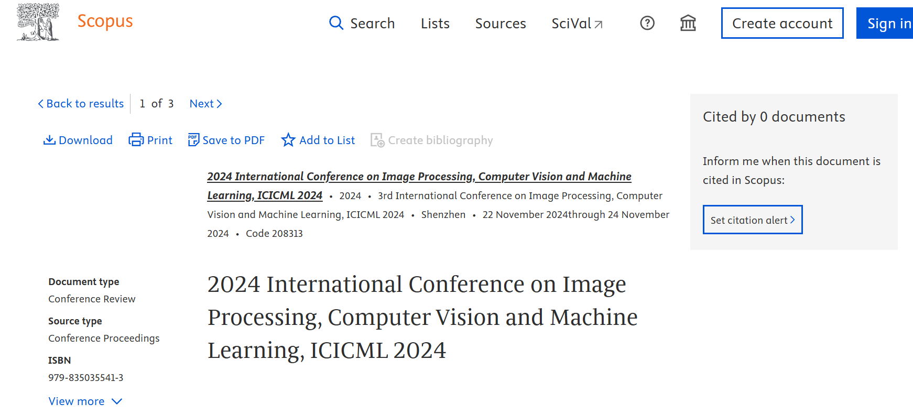Viewport: 913px width, 414px height.
Task: Click Save to PDF text
Action: pos(233,140)
